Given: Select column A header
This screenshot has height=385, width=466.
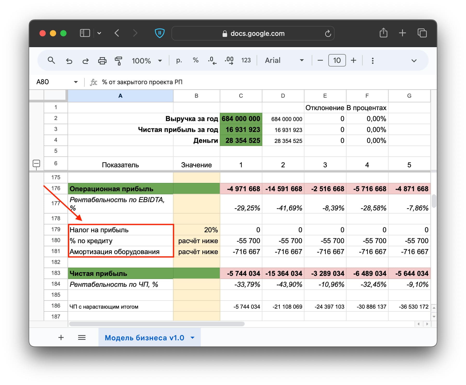Looking at the screenshot, I should [120, 96].
